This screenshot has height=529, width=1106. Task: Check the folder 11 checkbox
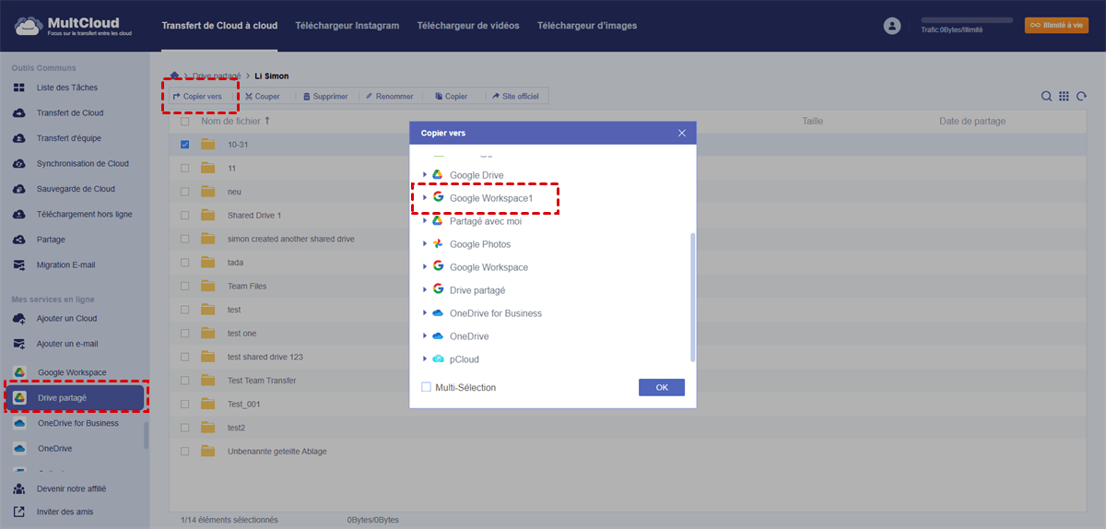coord(185,168)
